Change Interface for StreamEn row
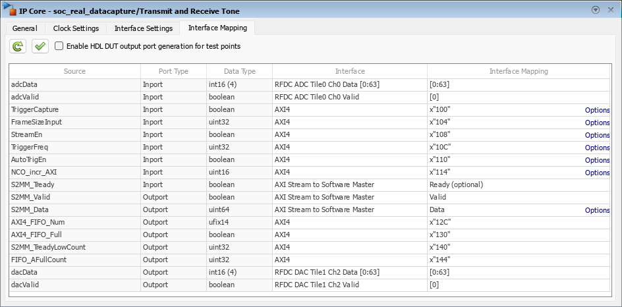 (349, 135)
